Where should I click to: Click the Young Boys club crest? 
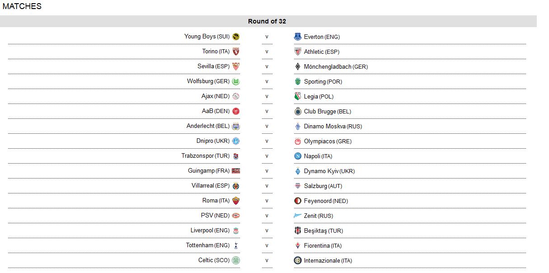tap(236, 37)
